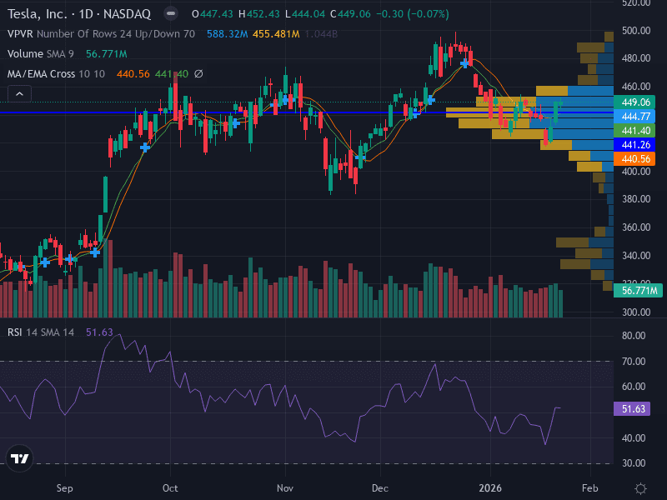
Task: Click the 1.044B total volume value
Action: point(322,34)
